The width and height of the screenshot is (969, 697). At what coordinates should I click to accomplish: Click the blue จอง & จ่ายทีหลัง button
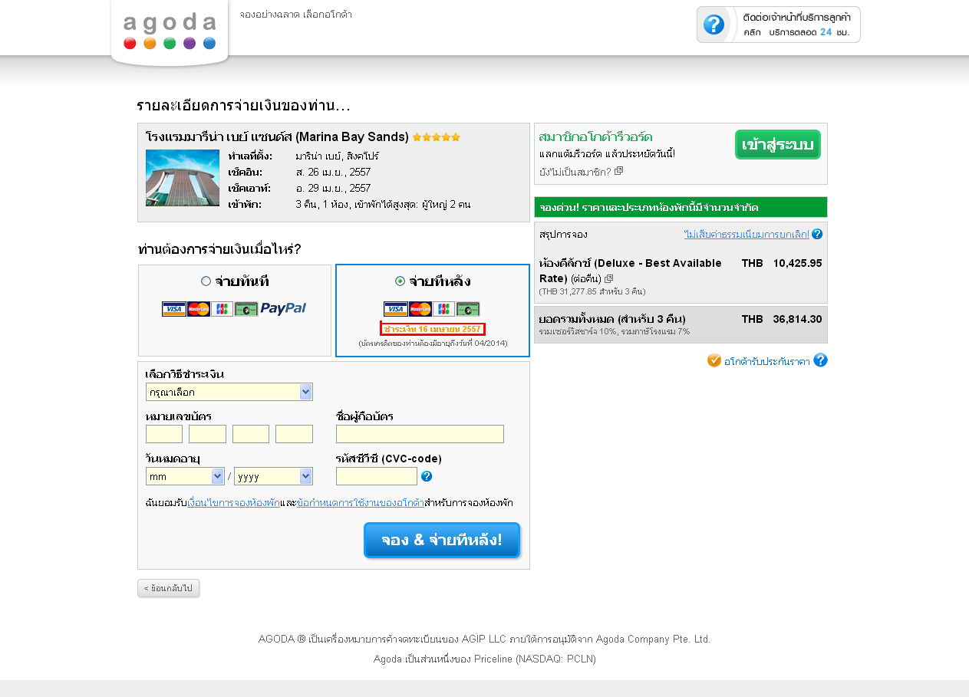tap(442, 540)
